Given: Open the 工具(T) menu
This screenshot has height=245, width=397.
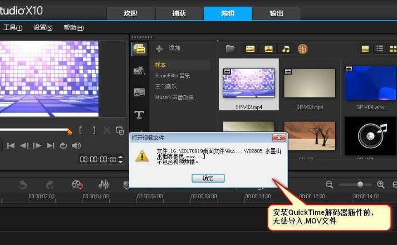Looking at the screenshot, I should click(x=13, y=27).
